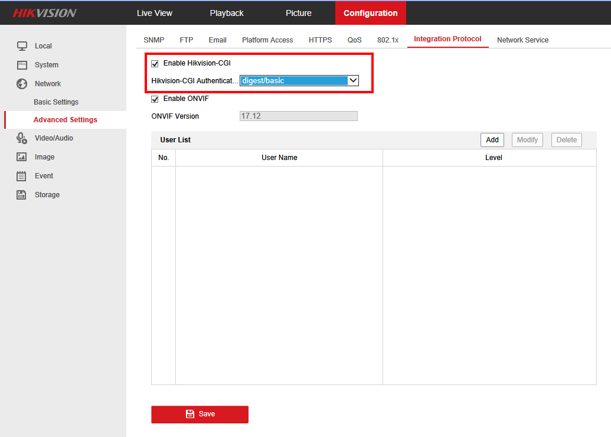Click the Modify button
611x437 pixels.
(527, 140)
